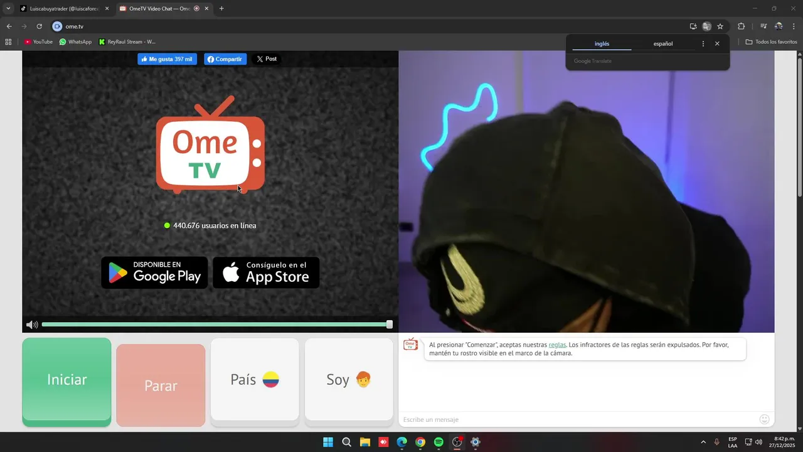
Task: Open Todos los favoritos folder
Action: point(771,42)
